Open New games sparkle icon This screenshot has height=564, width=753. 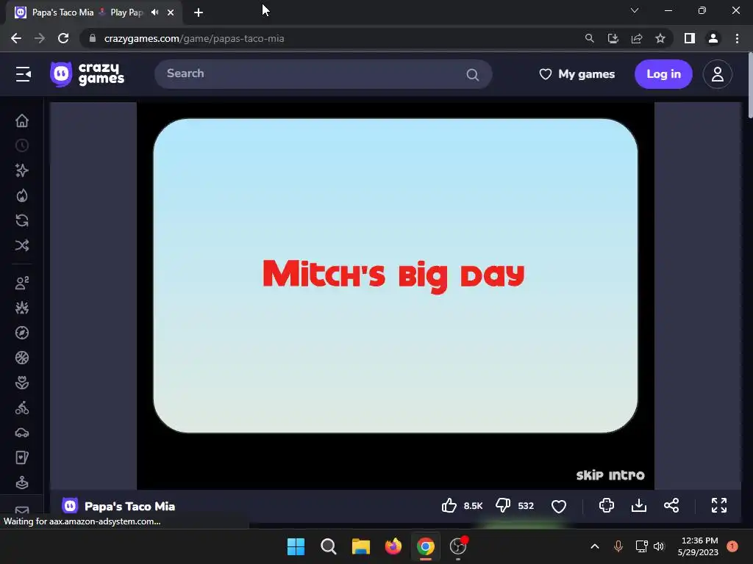(x=22, y=170)
